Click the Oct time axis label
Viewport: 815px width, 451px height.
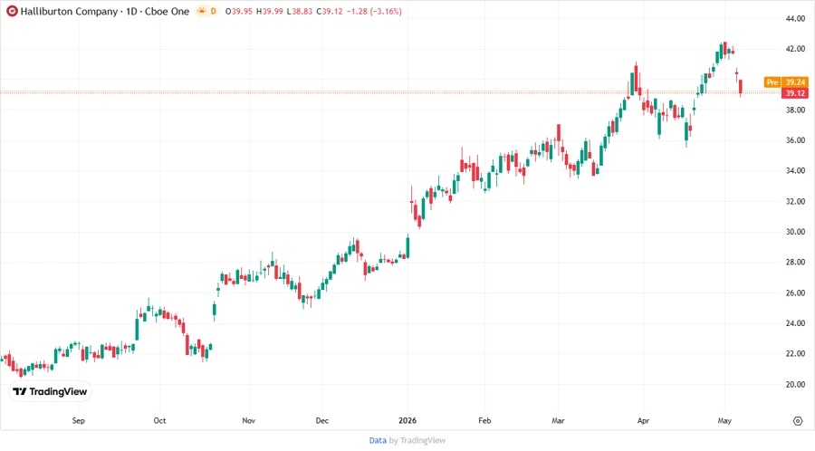(159, 420)
